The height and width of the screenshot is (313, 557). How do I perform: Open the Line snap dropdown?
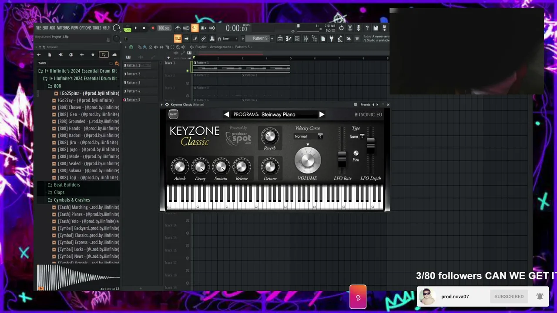[x=229, y=38]
